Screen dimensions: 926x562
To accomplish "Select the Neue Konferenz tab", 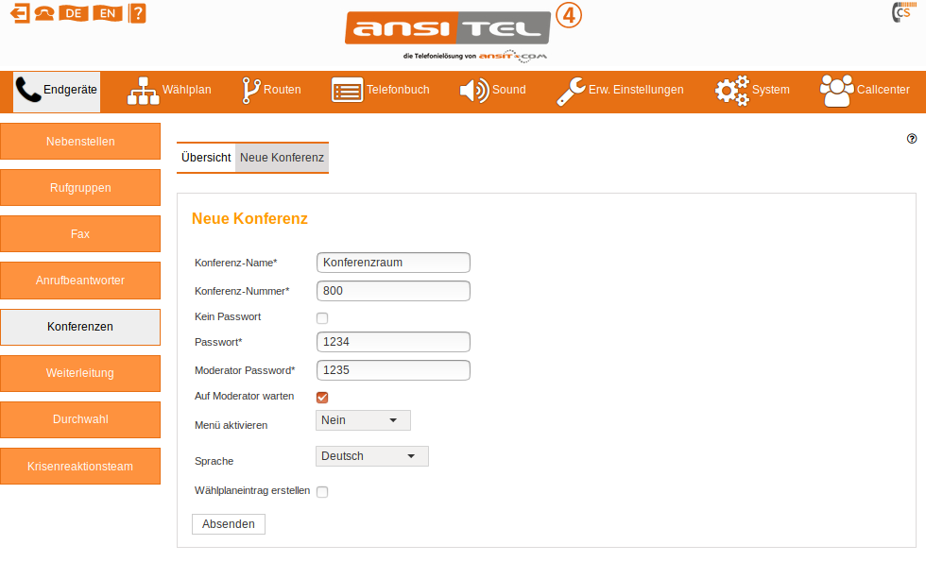I will pyautogui.click(x=282, y=158).
